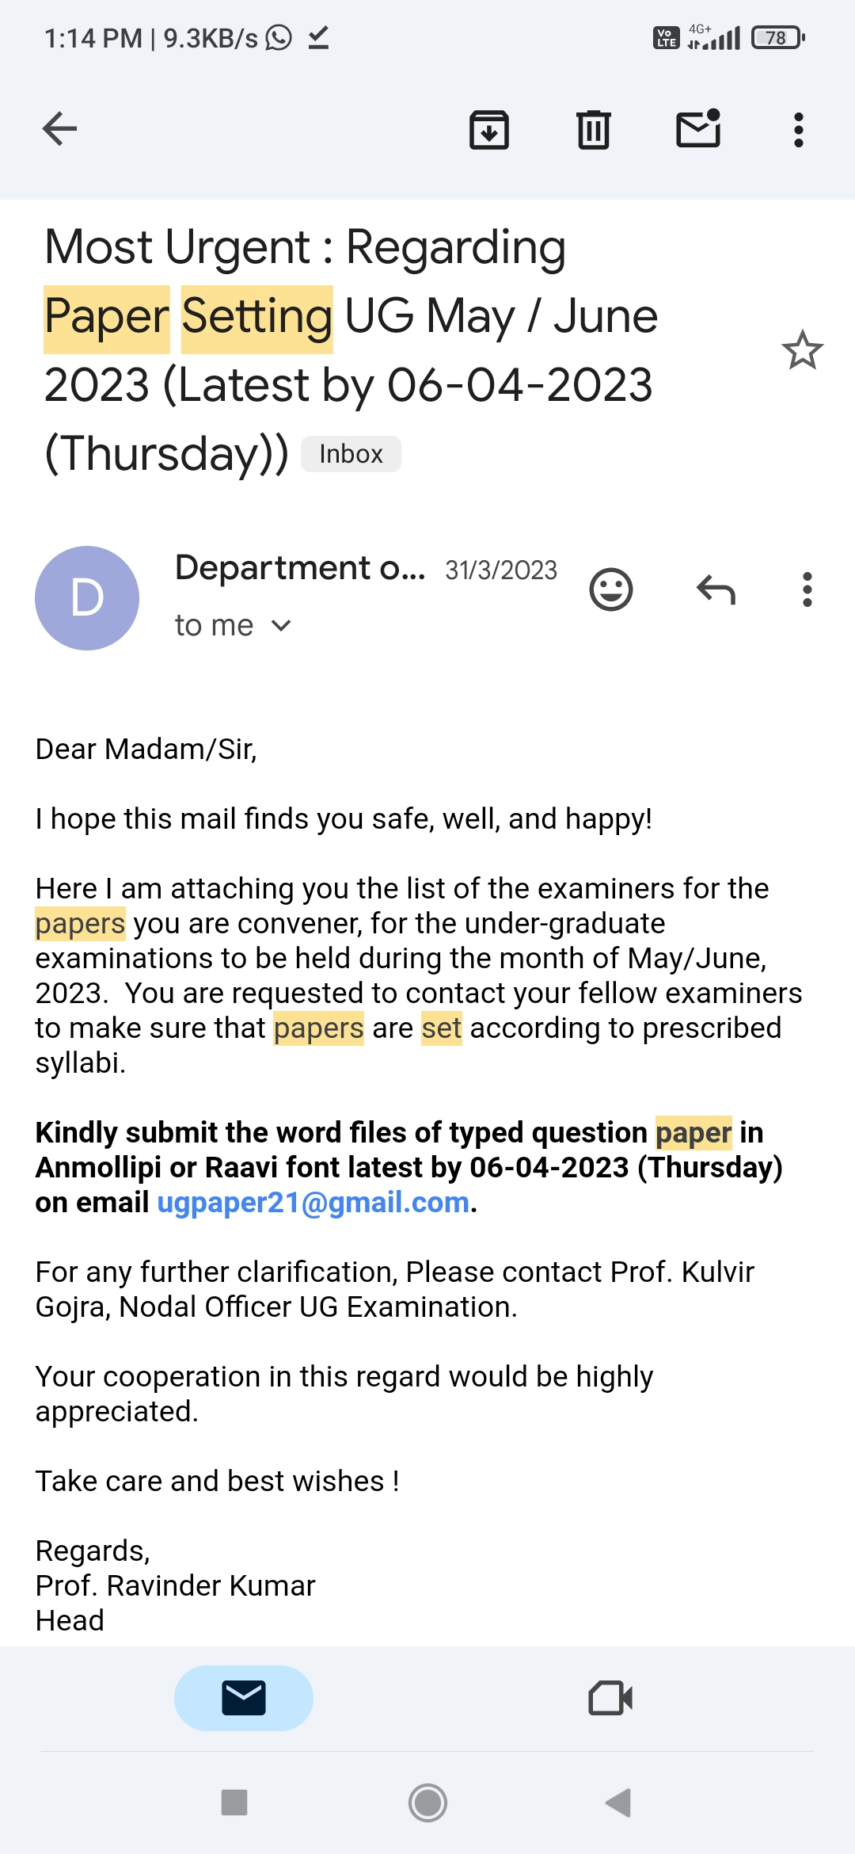Screen dimensions: 855x1854
Task: Open the Inbox label chip
Action: click(351, 454)
